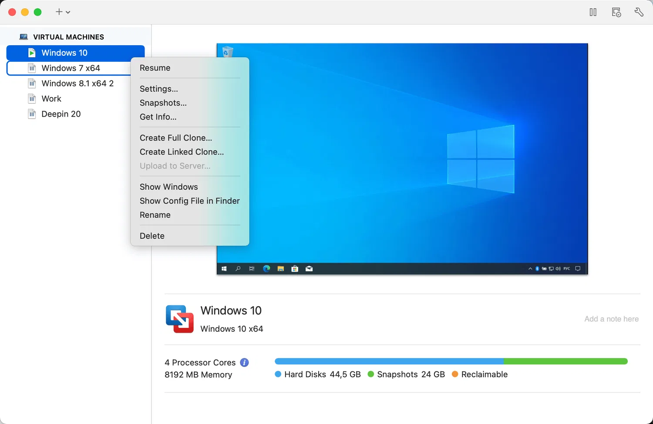
Task: Click the volume icon in VM preview tray
Action: click(558, 269)
